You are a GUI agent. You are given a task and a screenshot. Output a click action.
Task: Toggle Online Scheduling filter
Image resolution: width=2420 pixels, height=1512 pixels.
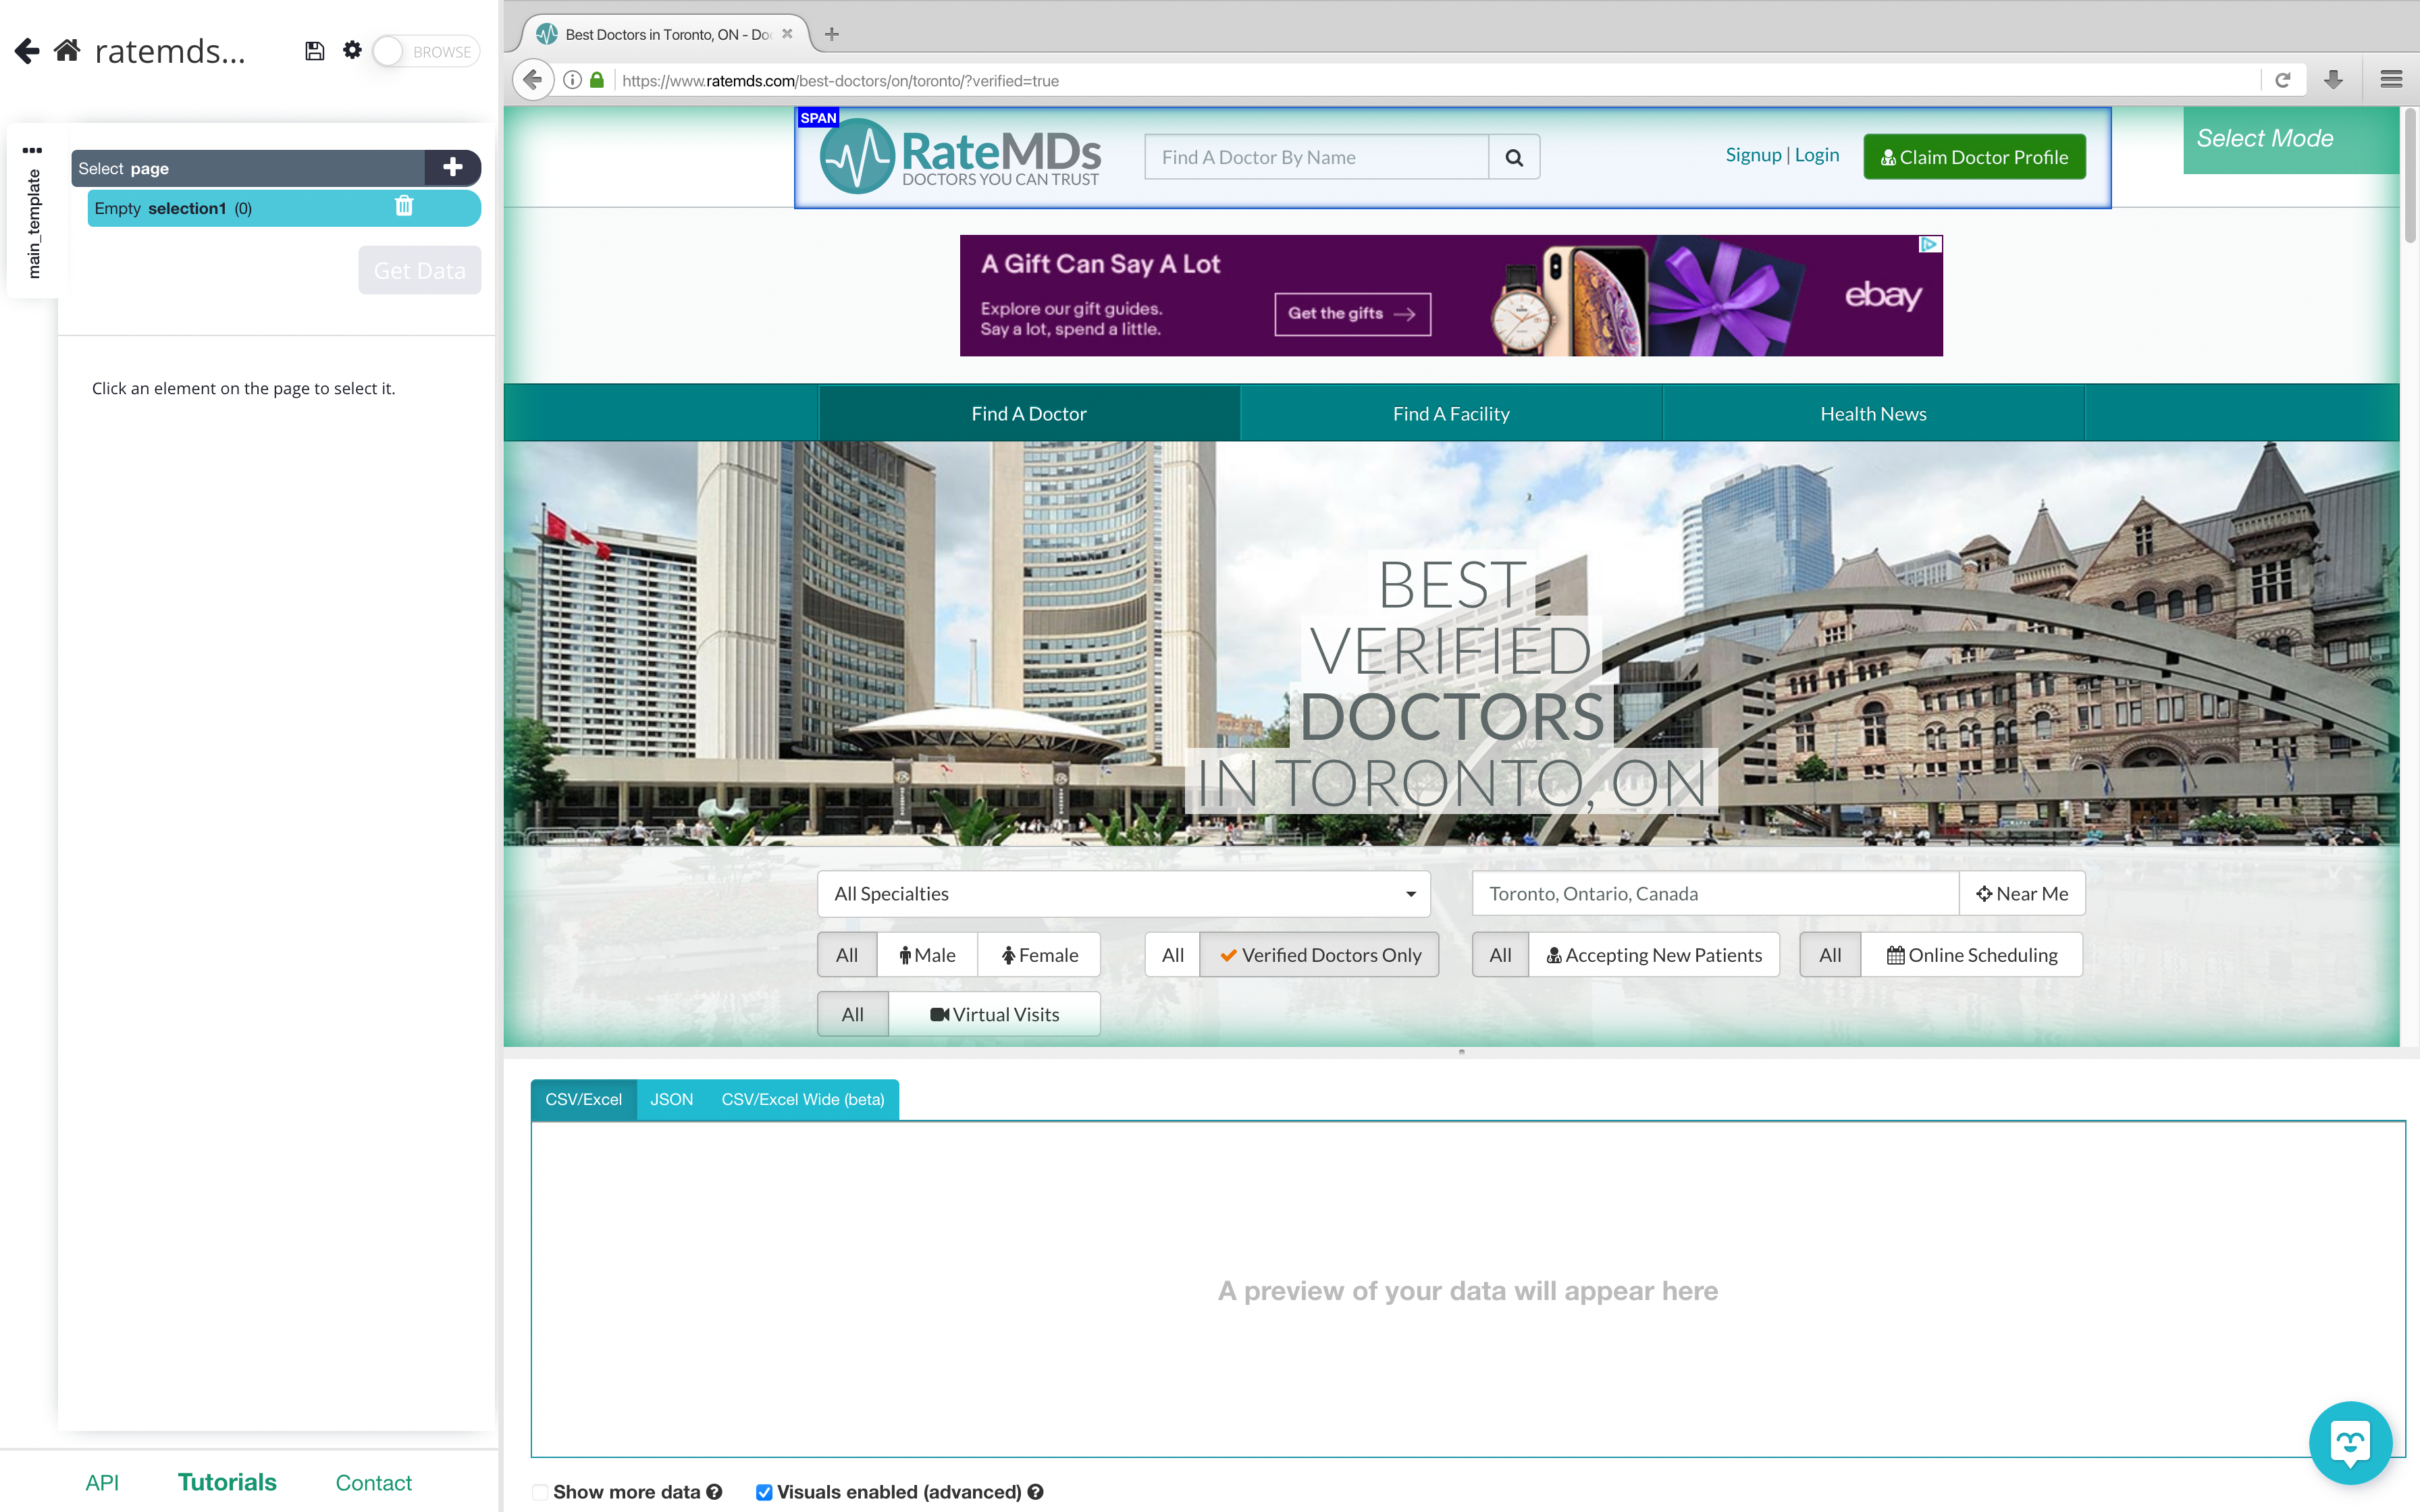pyautogui.click(x=1972, y=955)
